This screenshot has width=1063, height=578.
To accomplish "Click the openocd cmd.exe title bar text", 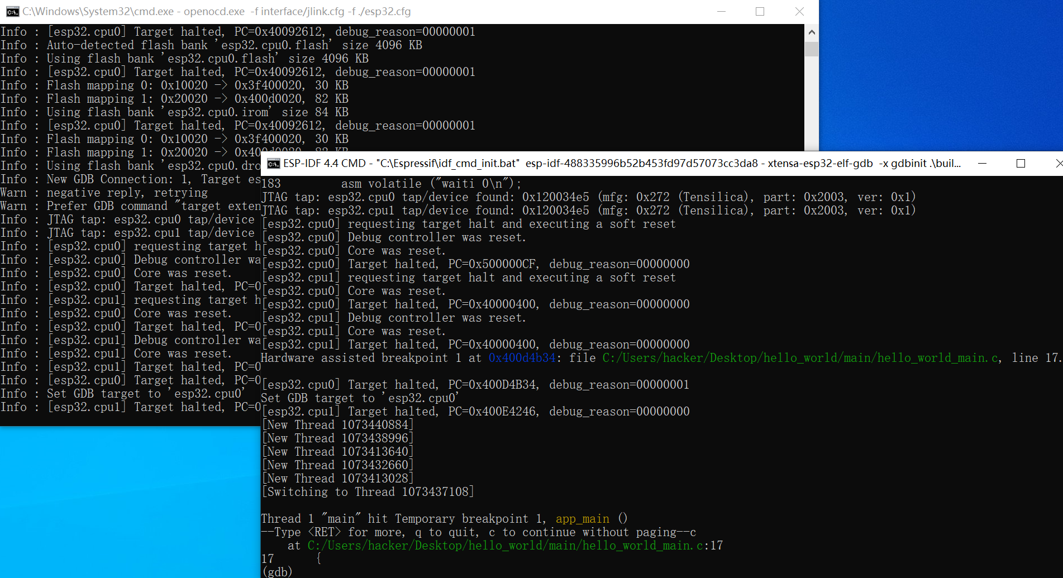I will pos(217,12).
